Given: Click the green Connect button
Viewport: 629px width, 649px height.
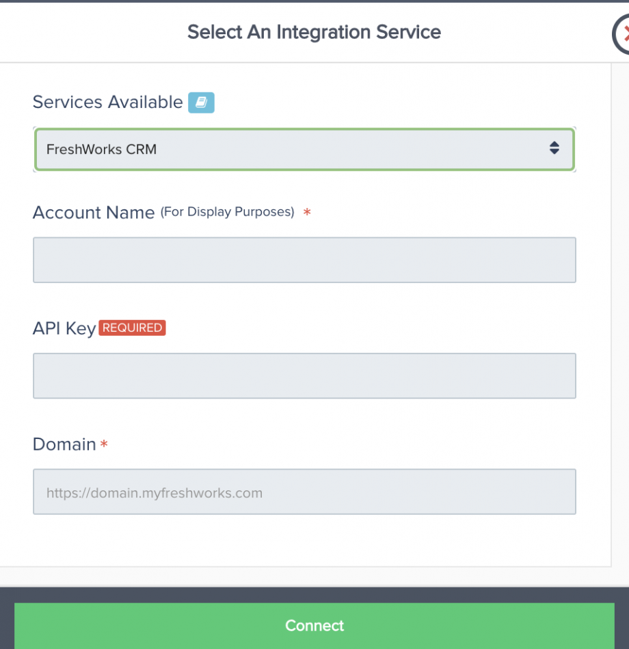Looking at the screenshot, I should [314, 626].
